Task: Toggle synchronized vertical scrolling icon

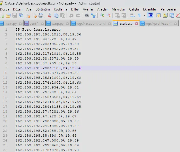Action: point(117,15)
